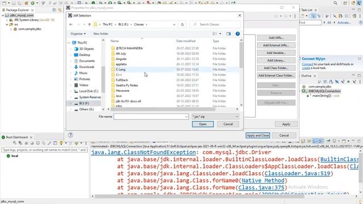Click Add JARs... in Properties window
Screen dimensions: 363x204
(276, 38)
